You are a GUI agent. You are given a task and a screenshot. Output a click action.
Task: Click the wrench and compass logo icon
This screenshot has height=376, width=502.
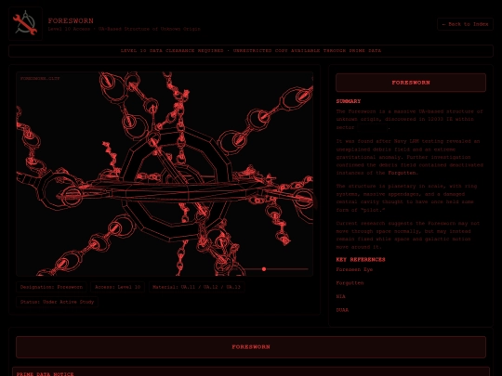pos(25,23)
